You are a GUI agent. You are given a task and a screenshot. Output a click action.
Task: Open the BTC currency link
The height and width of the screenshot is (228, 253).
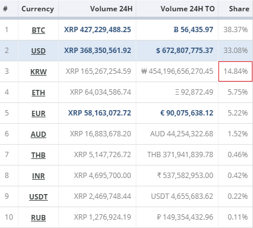coord(38,30)
